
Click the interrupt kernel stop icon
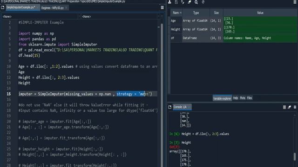coord(284,107)
